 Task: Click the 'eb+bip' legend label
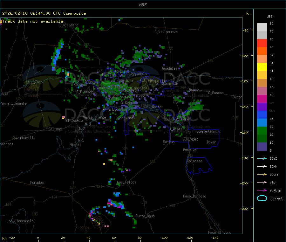(275, 190)
